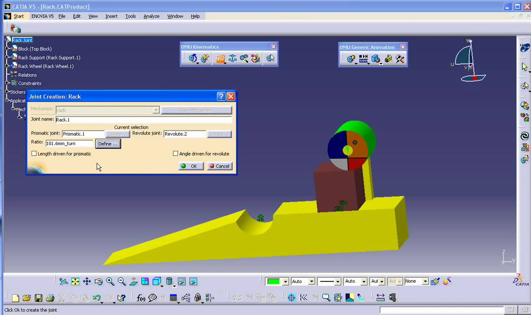Viewport: 531px width, 315px height.
Task: Click the Open folder icon
Action: [x=27, y=298]
